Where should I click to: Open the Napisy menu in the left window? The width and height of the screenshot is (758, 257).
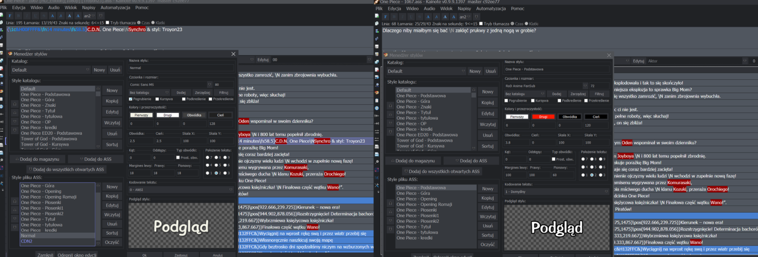(89, 7)
